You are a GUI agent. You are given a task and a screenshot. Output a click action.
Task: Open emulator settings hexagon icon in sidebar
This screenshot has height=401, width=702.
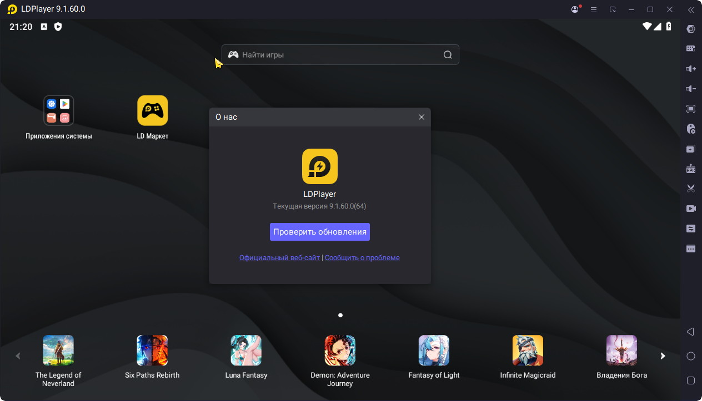[x=691, y=29]
